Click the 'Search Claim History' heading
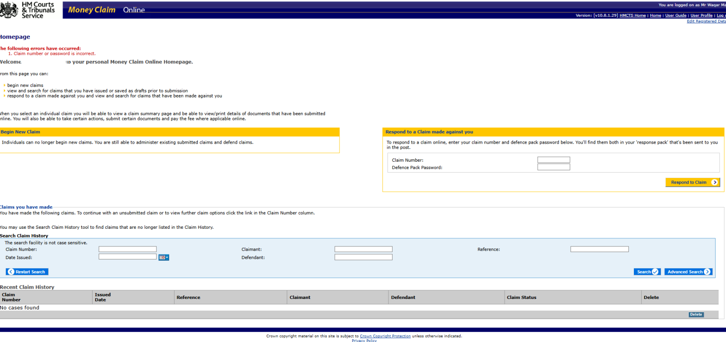This screenshot has height=342, width=726. pyautogui.click(x=24, y=236)
